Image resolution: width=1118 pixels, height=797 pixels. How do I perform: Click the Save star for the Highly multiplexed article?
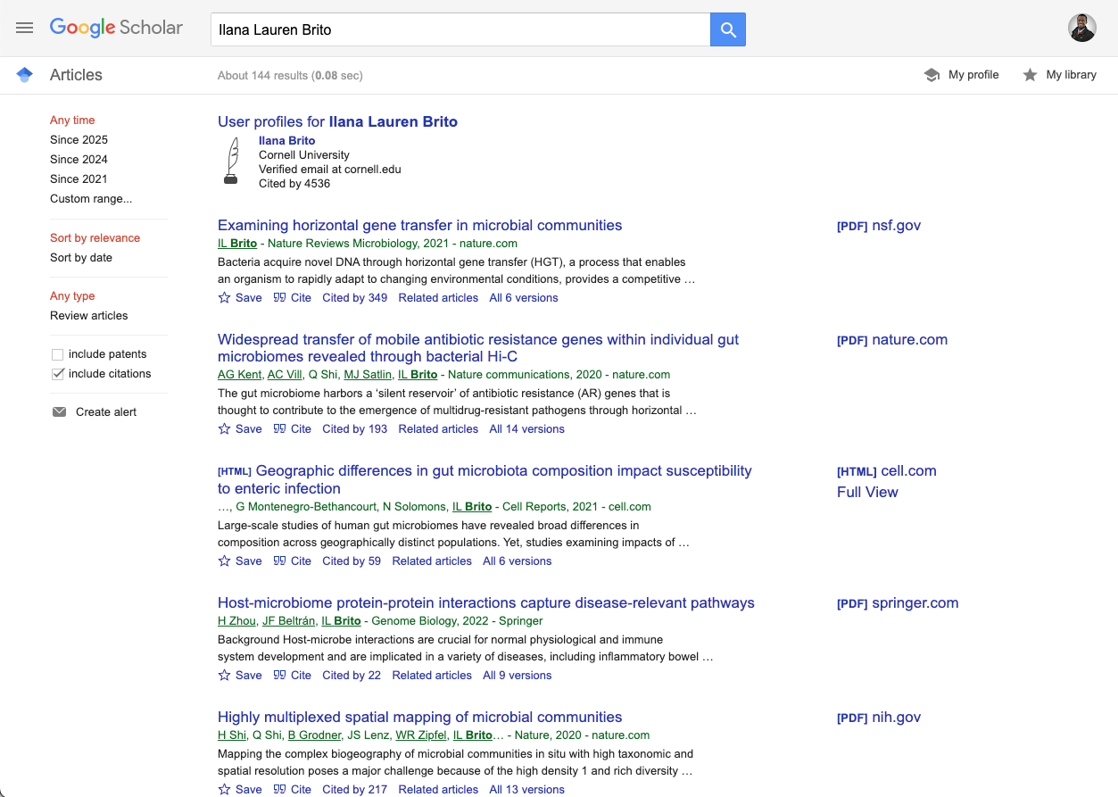[x=224, y=790]
